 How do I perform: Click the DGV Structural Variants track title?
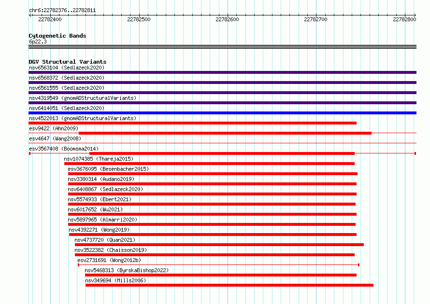pyautogui.click(x=68, y=62)
